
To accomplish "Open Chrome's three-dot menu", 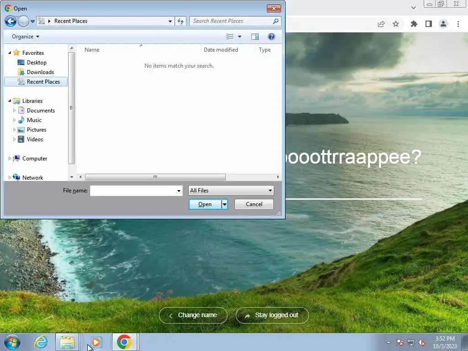I will (458, 24).
